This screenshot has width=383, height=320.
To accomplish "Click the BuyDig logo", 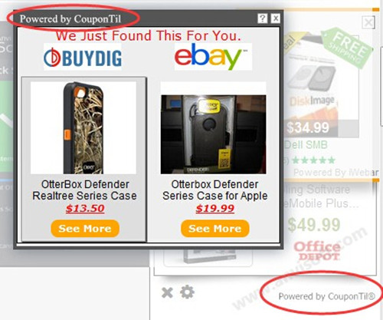I will pos(83,58).
